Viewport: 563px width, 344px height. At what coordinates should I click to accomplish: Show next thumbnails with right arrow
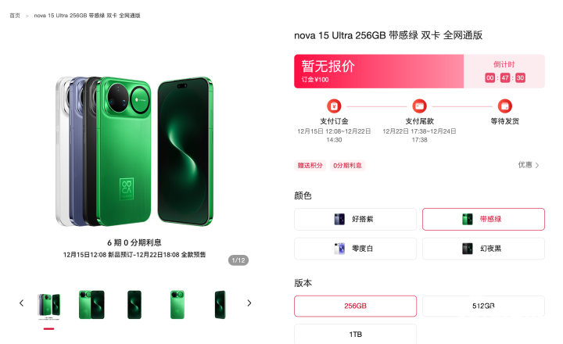tap(249, 303)
